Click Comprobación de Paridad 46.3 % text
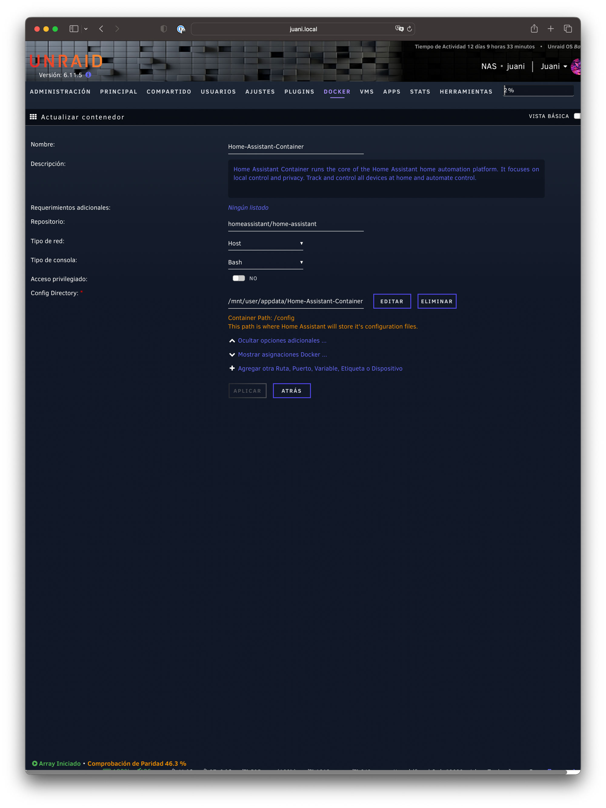 (x=137, y=763)
